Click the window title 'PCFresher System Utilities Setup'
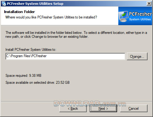Image resolution: width=153 pixels, height=117 pixels. click(35, 4)
